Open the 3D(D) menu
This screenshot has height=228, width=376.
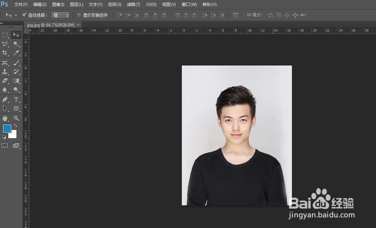[151, 4]
